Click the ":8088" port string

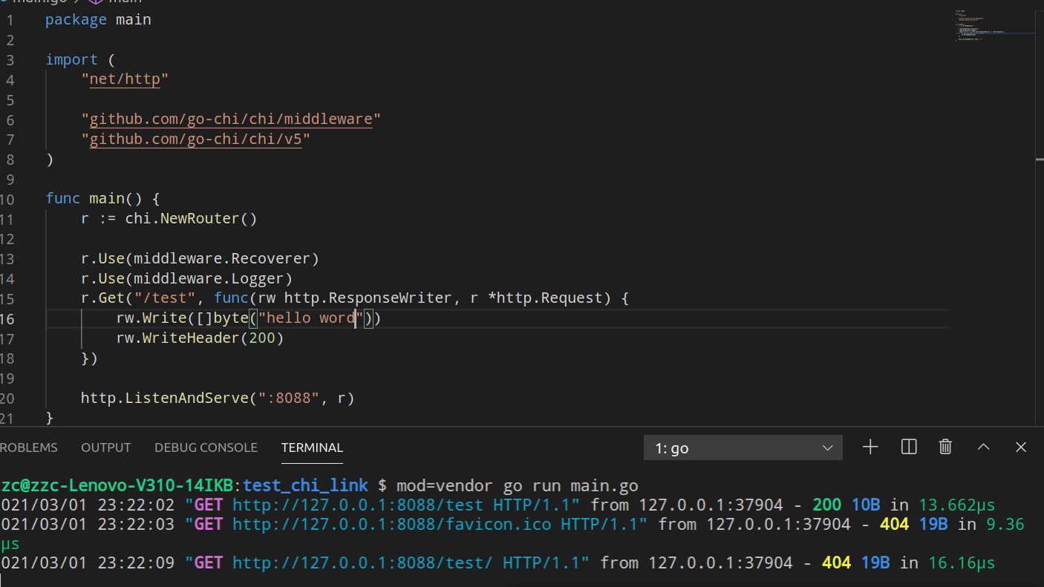point(289,399)
